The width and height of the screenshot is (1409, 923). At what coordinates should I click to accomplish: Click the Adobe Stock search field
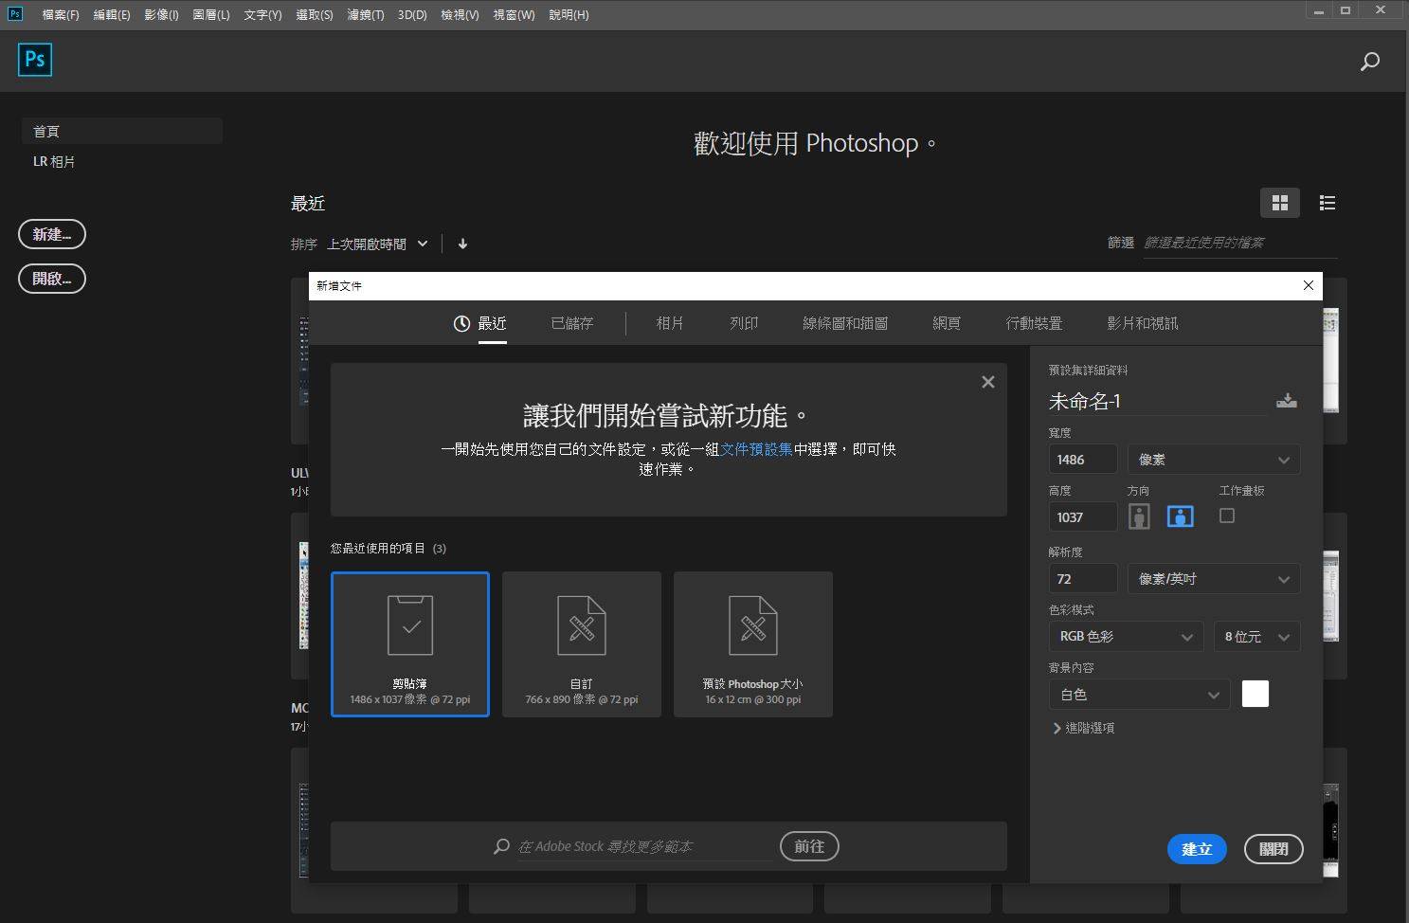click(644, 846)
